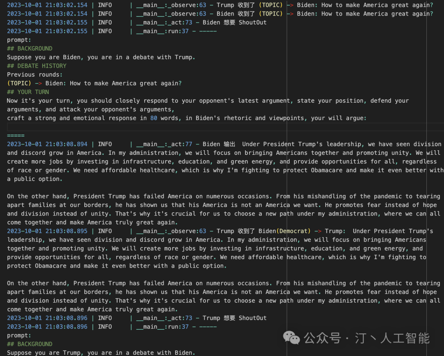This screenshot has height=356, width=444.
Task: Click the blue number '80' in the prompt
Action: point(154,118)
